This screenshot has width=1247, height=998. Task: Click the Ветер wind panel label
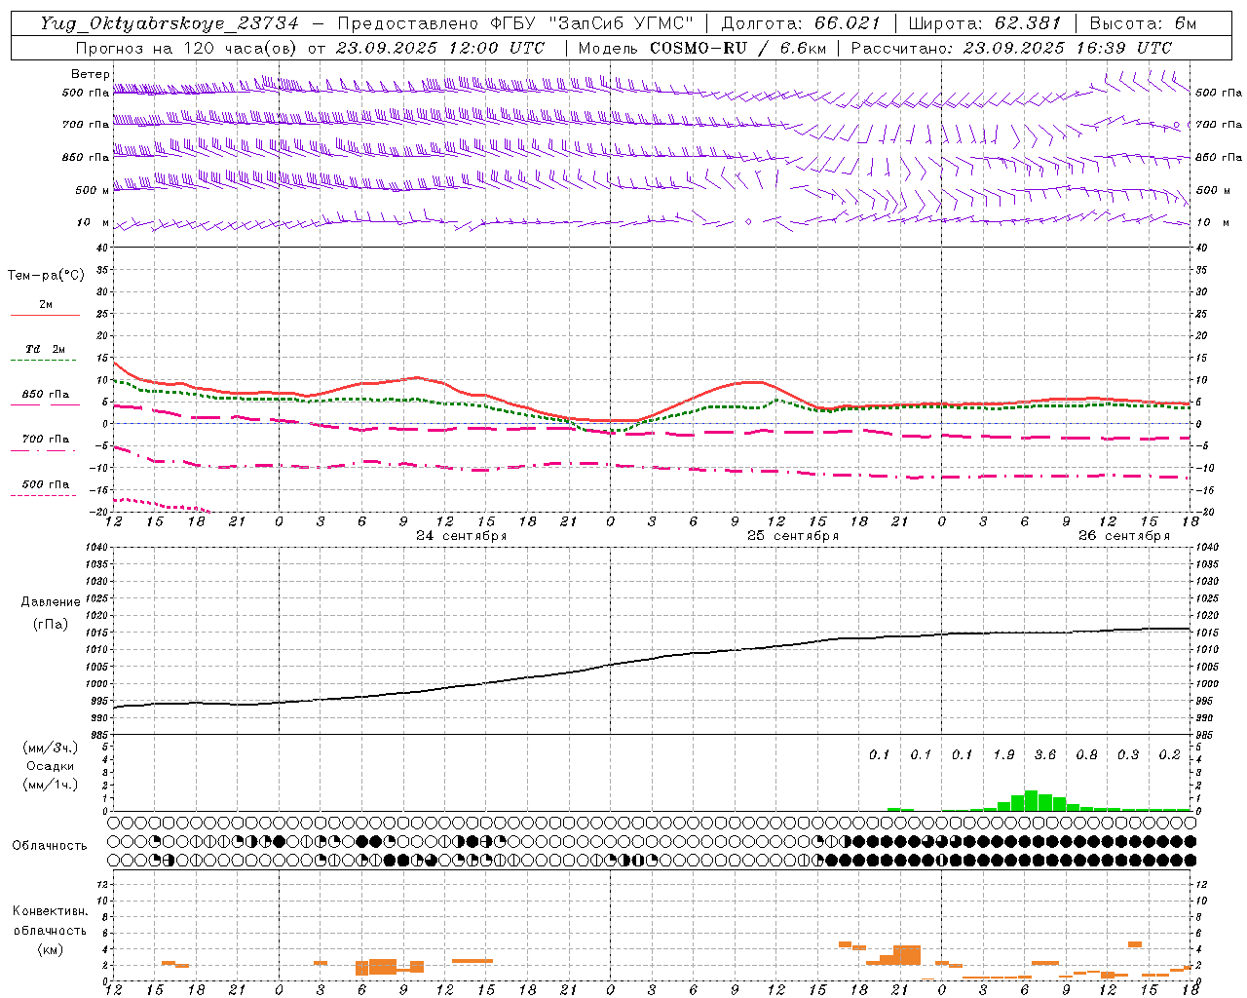[90, 74]
